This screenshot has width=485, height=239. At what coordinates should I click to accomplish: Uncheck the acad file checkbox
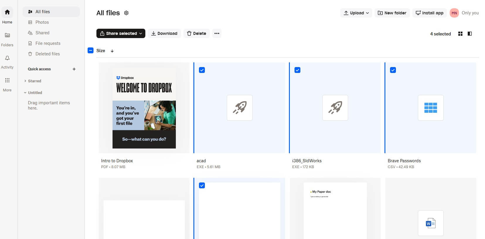(202, 70)
